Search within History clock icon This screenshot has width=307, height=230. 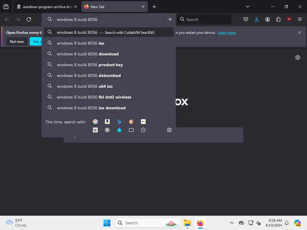[143, 130]
